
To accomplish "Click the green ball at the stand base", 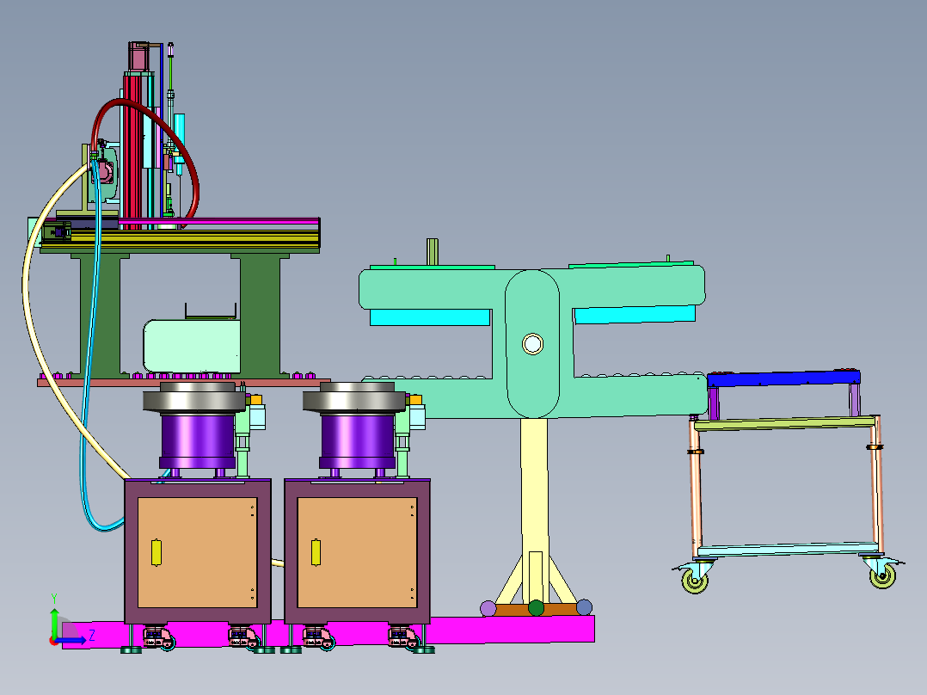I will 536,607.
